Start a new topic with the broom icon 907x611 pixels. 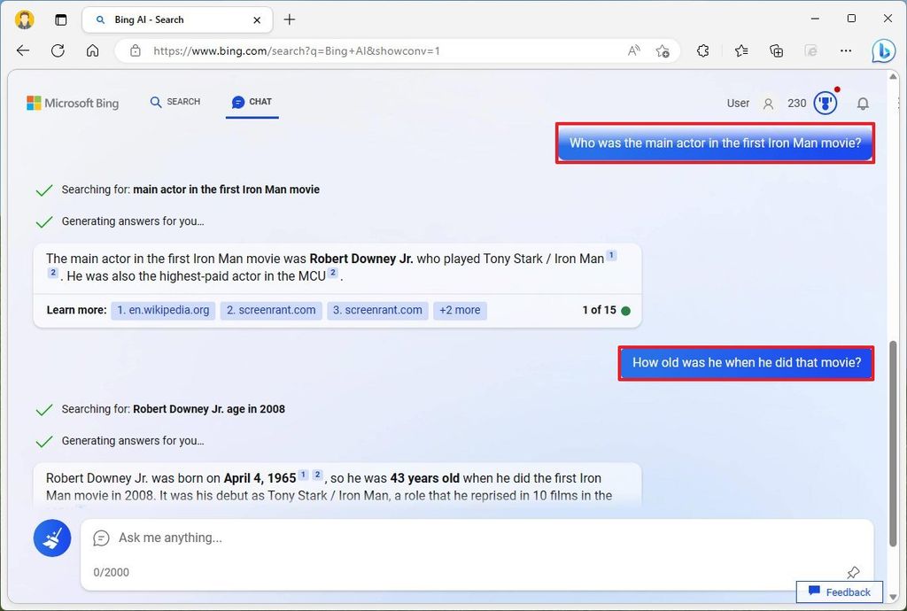[x=51, y=538]
